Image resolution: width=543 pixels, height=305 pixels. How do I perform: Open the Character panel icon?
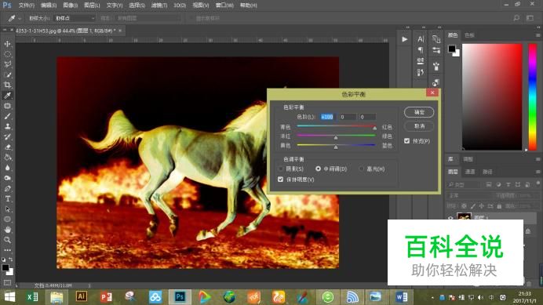[x=421, y=39]
